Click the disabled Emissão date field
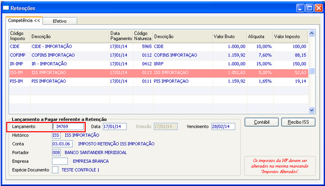The image size is (325, 186). click(x=166, y=126)
